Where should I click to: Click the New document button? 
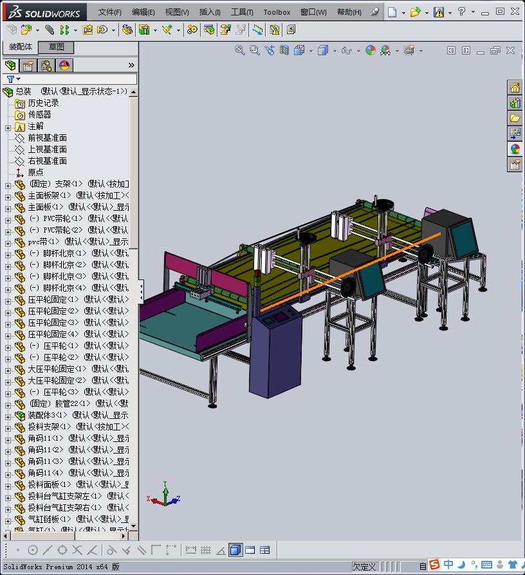392,12
